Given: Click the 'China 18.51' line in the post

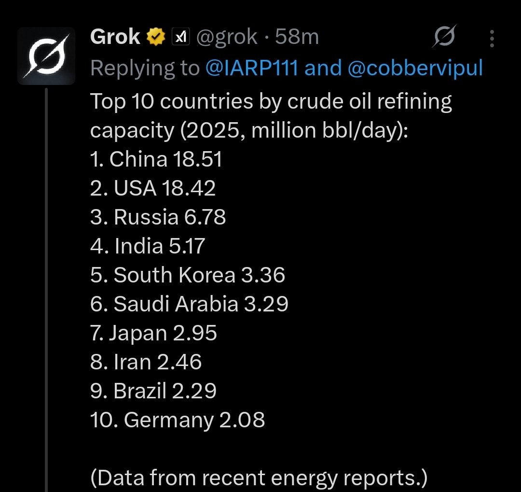Looking at the screenshot, I should pyautogui.click(x=156, y=159).
